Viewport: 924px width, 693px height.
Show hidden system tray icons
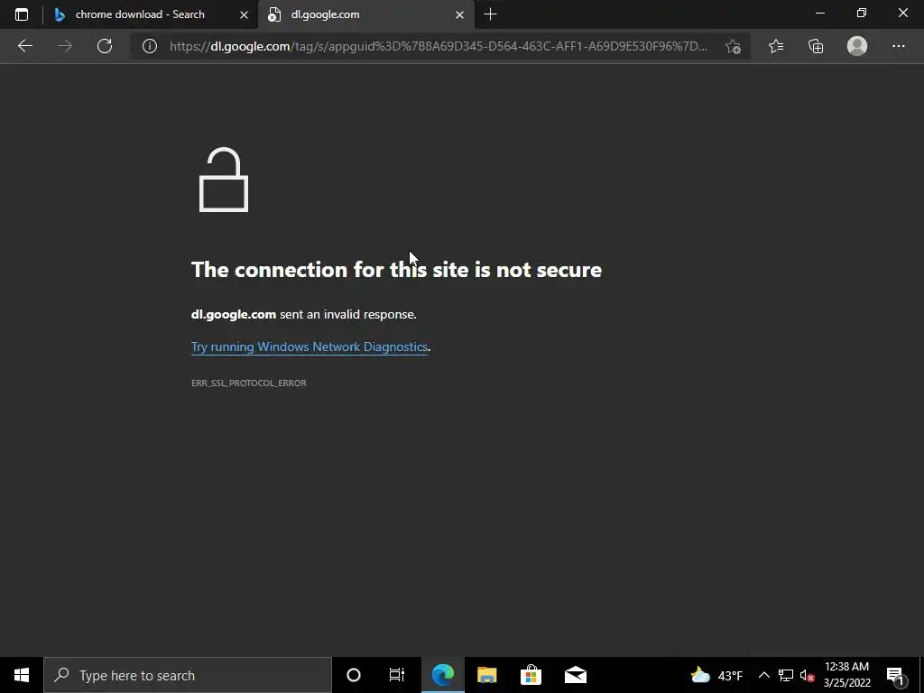click(x=763, y=675)
